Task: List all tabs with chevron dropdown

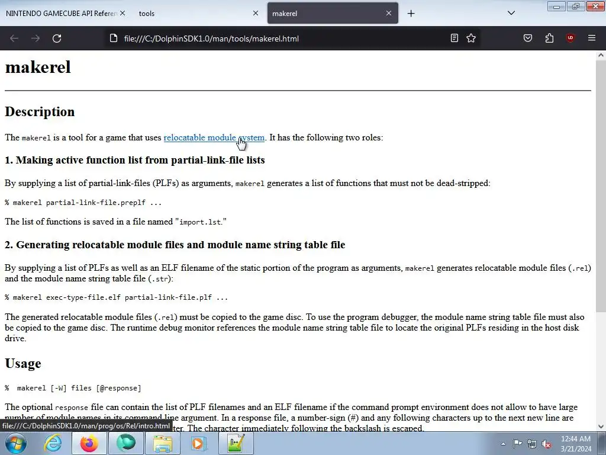Action: click(x=511, y=13)
